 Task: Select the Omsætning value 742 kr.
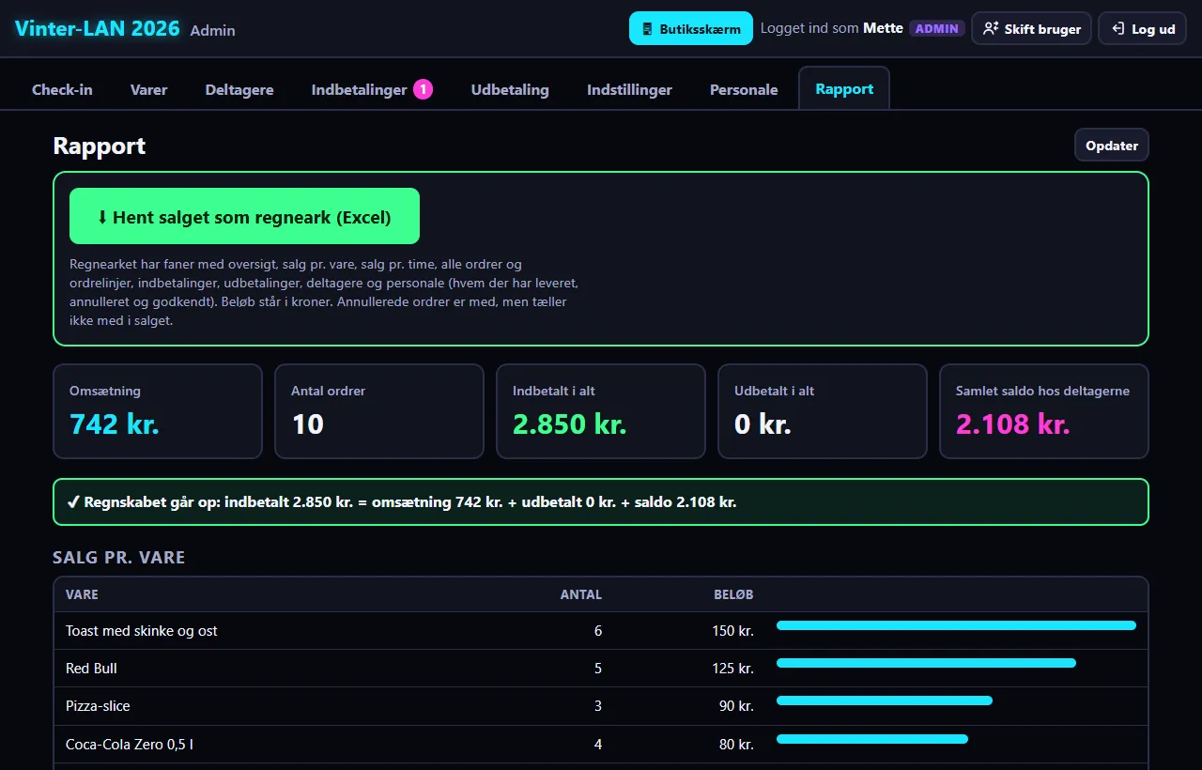coord(115,423)
